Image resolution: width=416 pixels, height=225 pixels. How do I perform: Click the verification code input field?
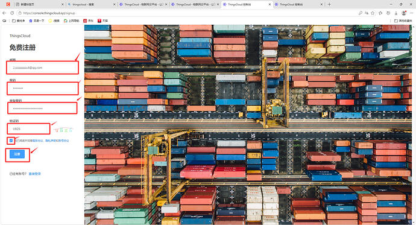tap(29, 128)
